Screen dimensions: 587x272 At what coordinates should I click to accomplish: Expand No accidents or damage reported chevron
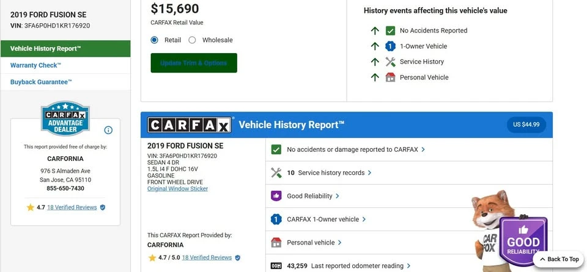pos(423,149)
